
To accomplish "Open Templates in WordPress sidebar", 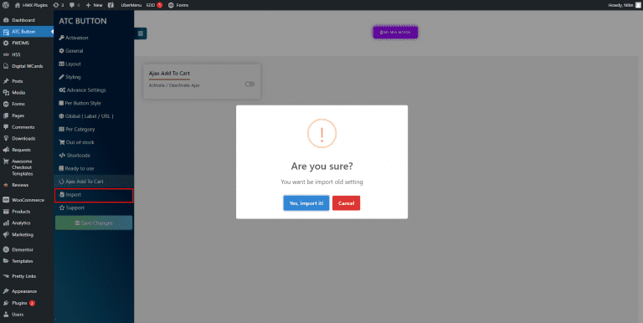I will [27, 261].
